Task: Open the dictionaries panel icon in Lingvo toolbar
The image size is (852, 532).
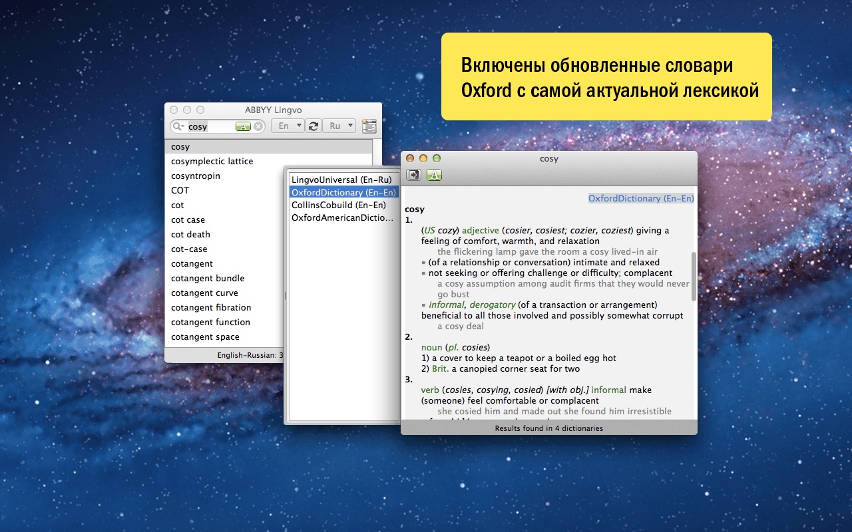Action: (x=369, y=126)
